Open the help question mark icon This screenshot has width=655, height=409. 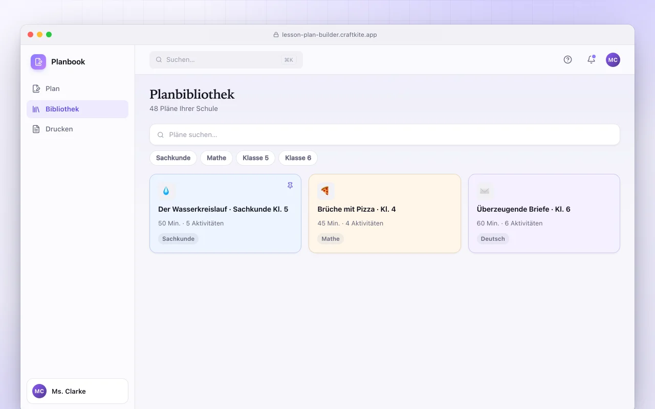pyautogui.click(x=567, y=60)
